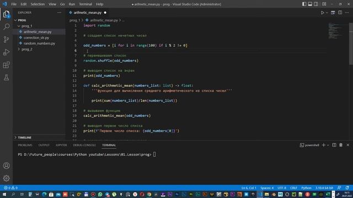353x198 pixels.
Task: Click arifmetic_mean.py in the breadcrumb
Action: [104, 20]
